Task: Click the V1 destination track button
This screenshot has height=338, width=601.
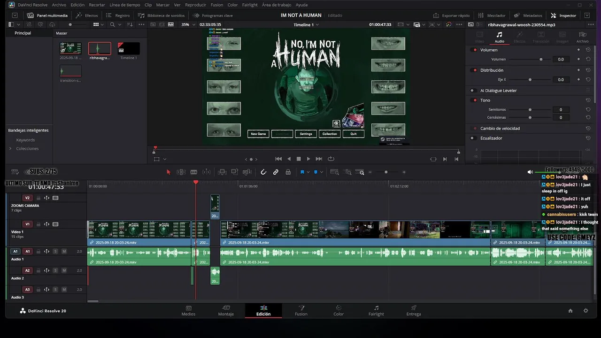Action: coord(27,224)
